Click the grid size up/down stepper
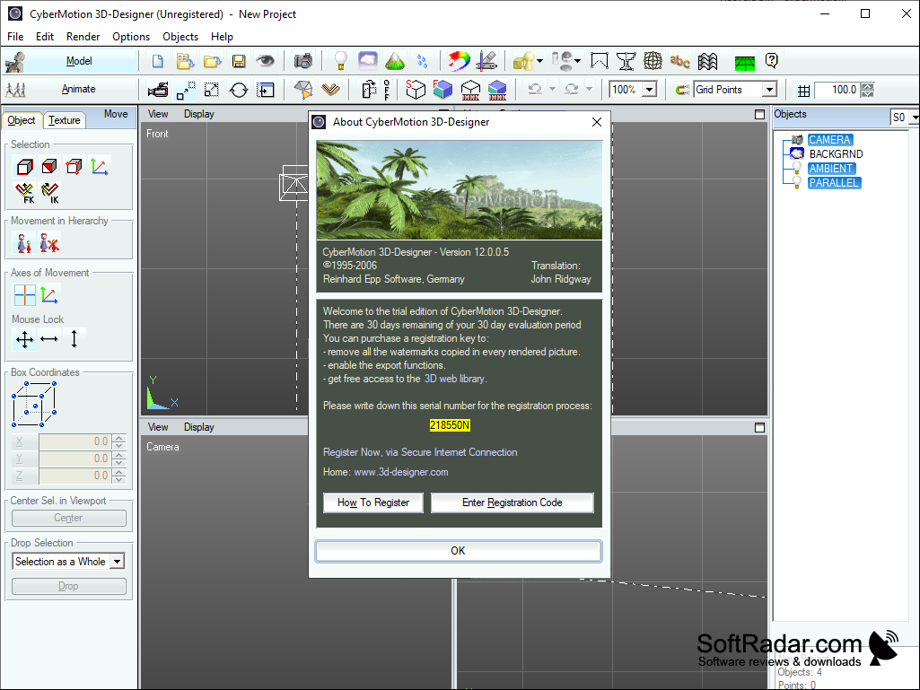The height and width of the screenshot is (690, 920). click(x=868, y=90)
